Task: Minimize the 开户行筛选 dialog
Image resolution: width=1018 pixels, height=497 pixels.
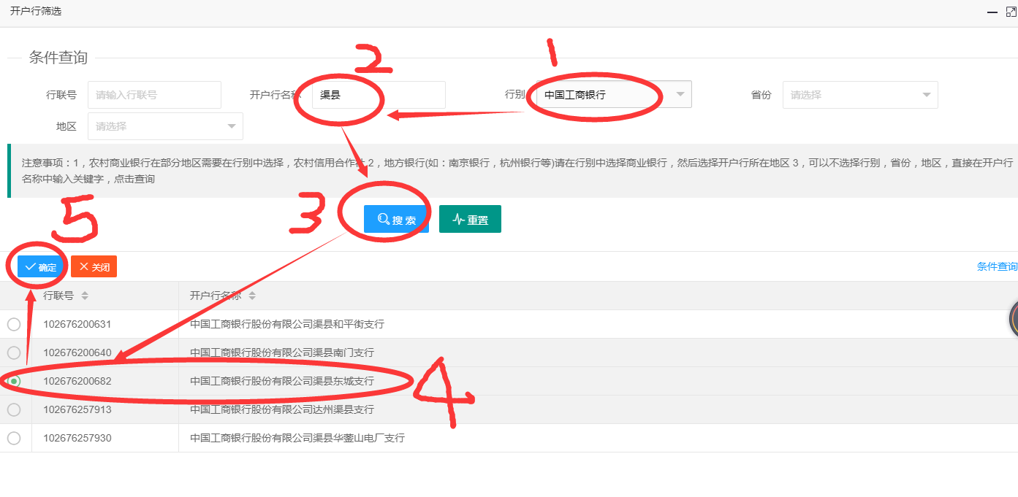Action: pyautogui.click(x=992, y=12)
